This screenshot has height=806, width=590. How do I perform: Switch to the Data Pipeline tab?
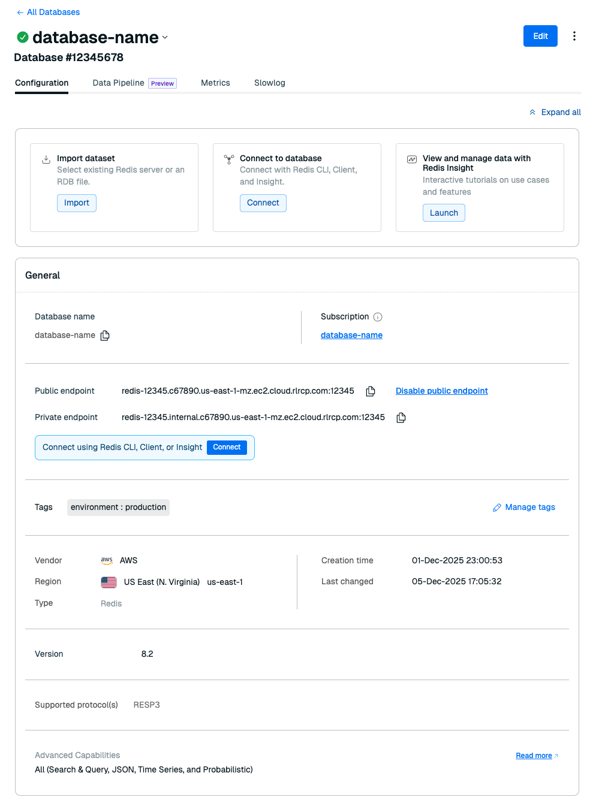click(x=119, y=83)
